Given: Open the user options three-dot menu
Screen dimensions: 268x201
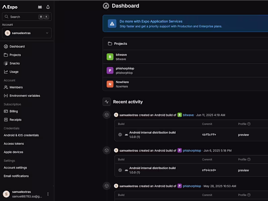Looking at the screenshot, I should pyautogui.click(x=48, y=194).
